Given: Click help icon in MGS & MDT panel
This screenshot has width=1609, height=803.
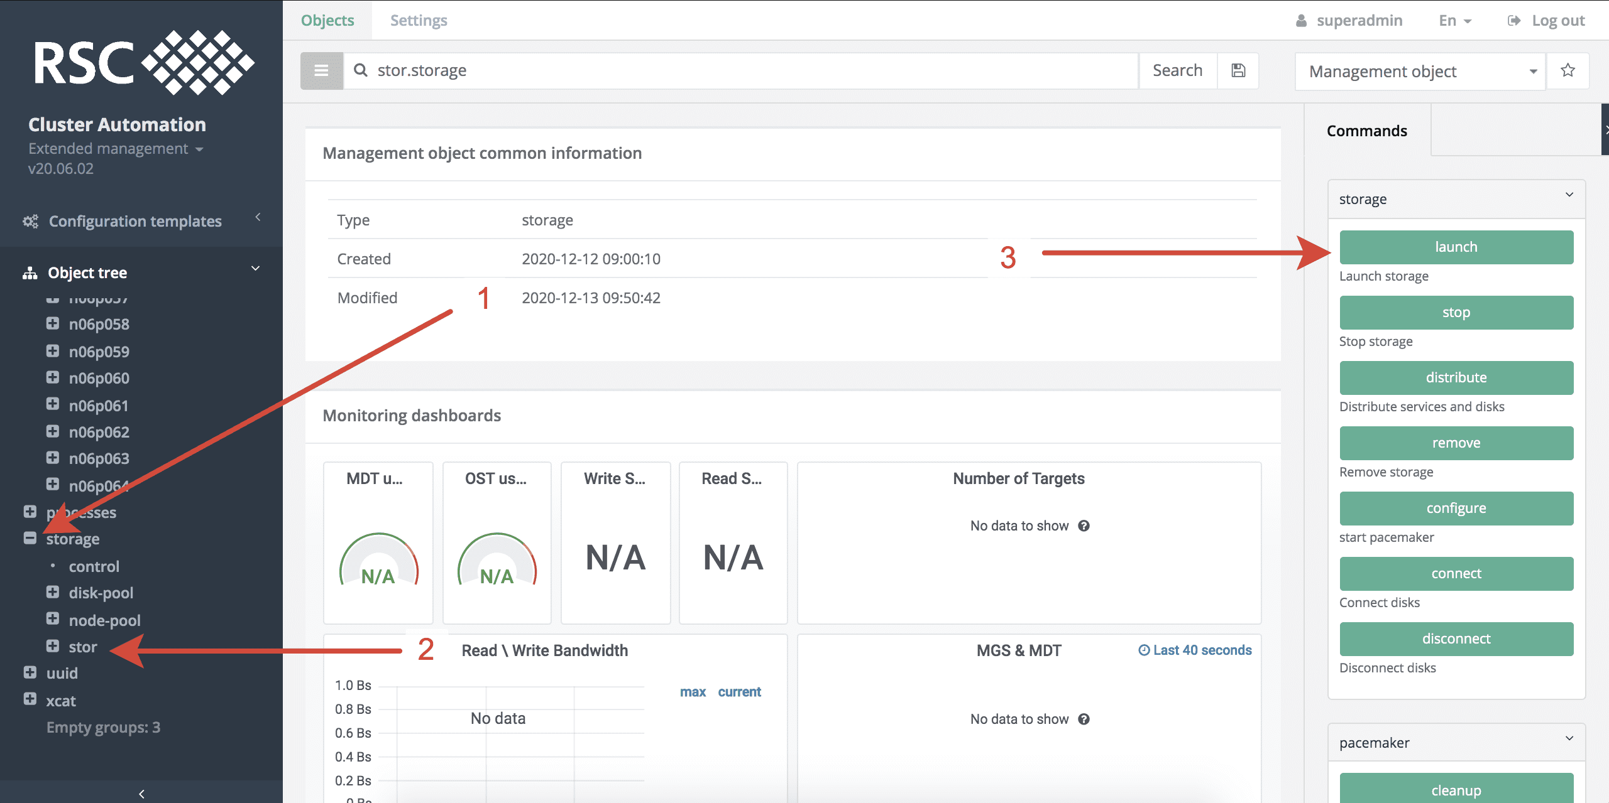Looking at the screenshot, I should tap(1084, 719).
